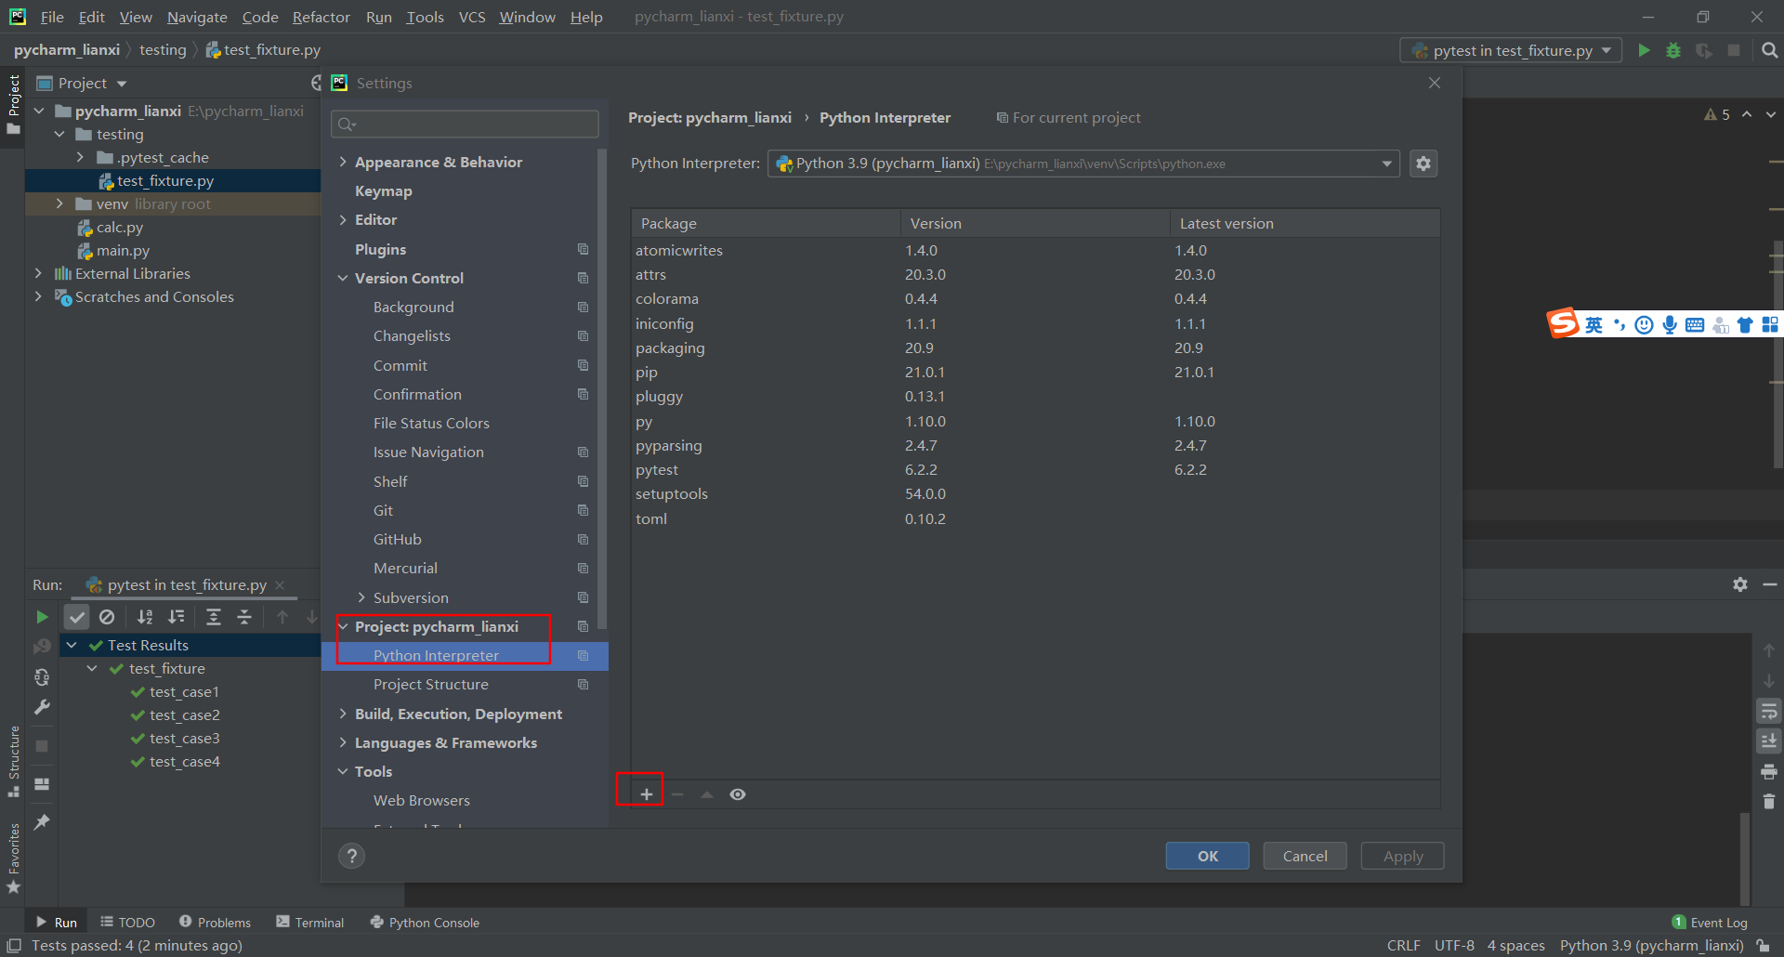The width and height of the screenshot is (1784, 957).
Task: Sort test results by duration
Action: point(177,617)
